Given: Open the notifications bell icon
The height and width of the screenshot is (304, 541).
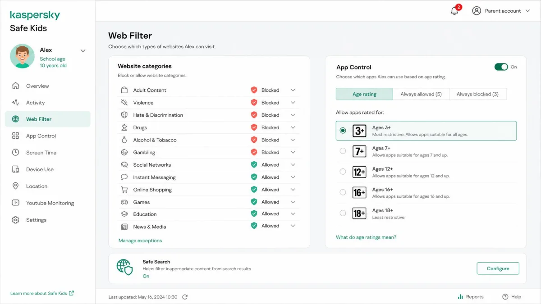Looking at the screenshot, I should (454, 11).
